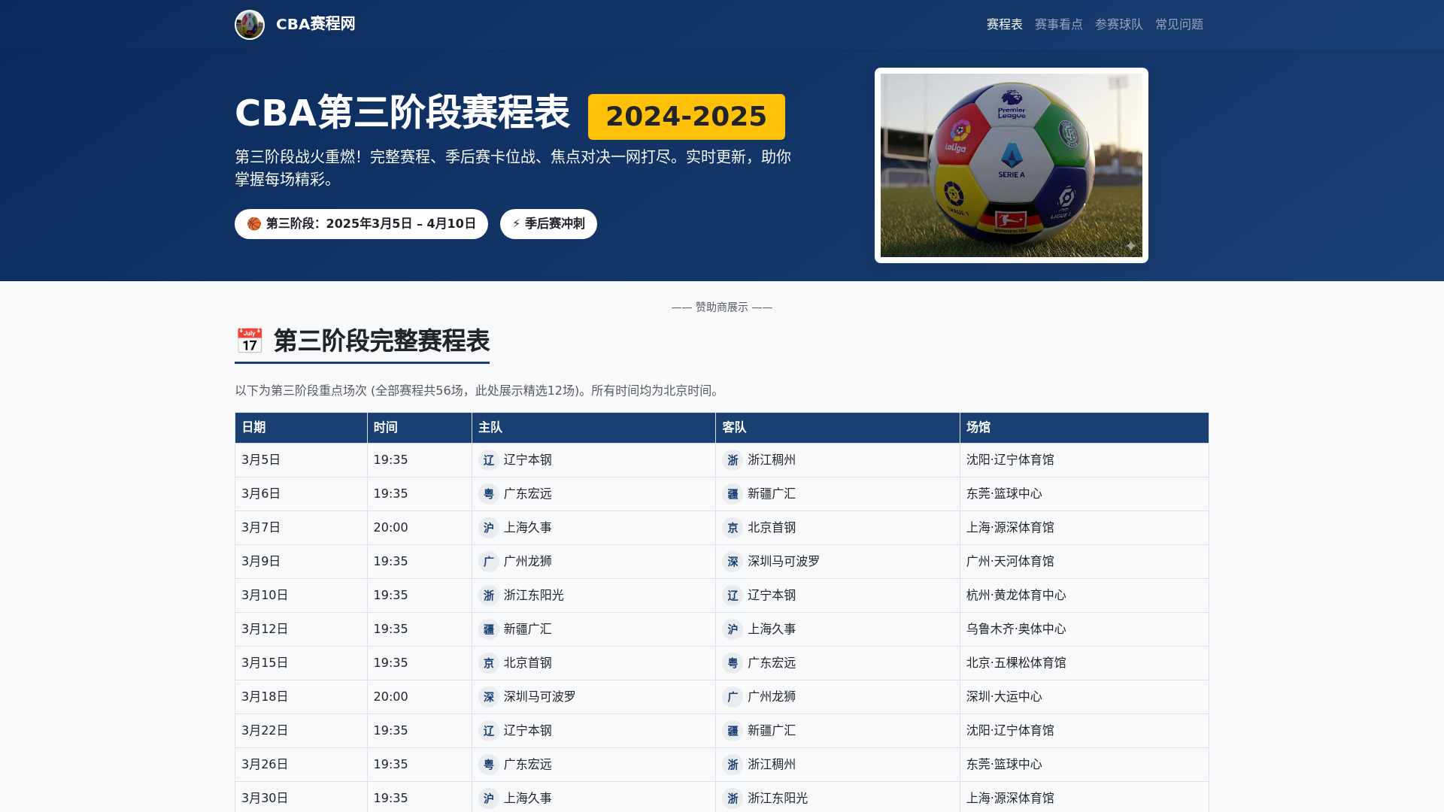This screenshot has width=1444, height=812.
Task: Click the 季后赛冲刺 pill
Action: point(548,224)
